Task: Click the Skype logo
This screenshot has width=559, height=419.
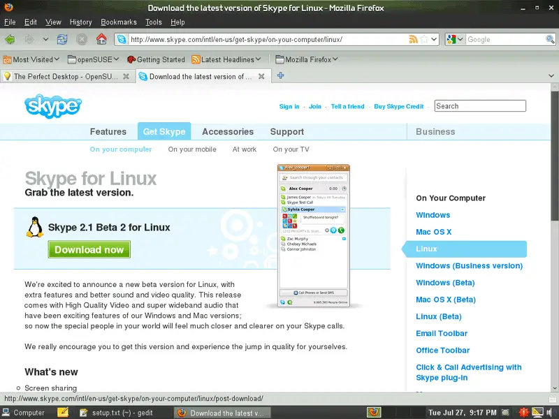Action: pyautogui.click(x=53, y=106)
